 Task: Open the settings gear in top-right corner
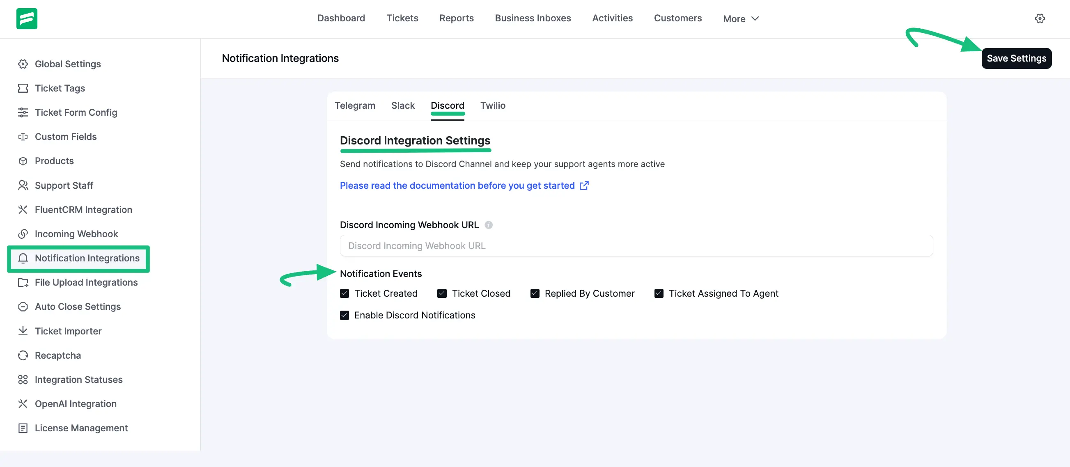pyautogui.click(x=1040, y=18)
